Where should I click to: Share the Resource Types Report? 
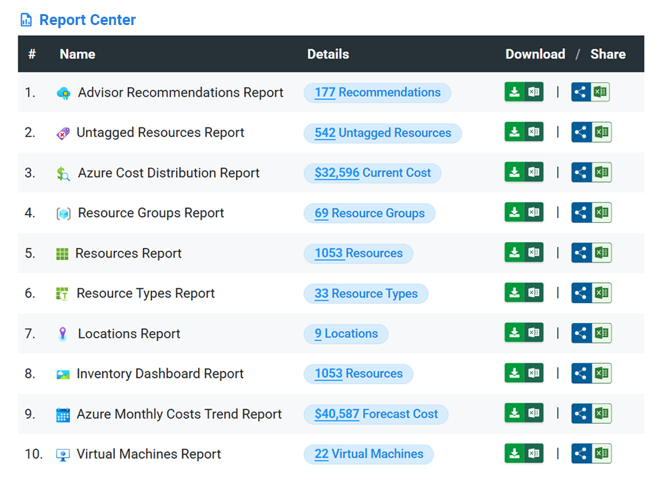591,293
